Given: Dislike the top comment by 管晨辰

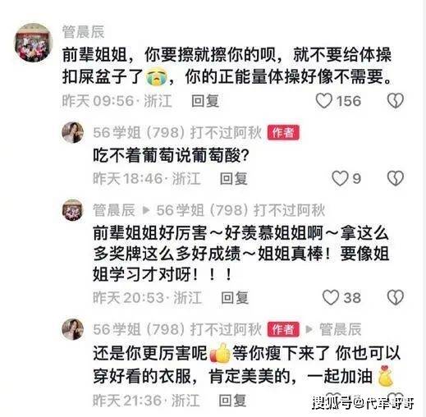Looking at the screenshot, I should 396,101.
